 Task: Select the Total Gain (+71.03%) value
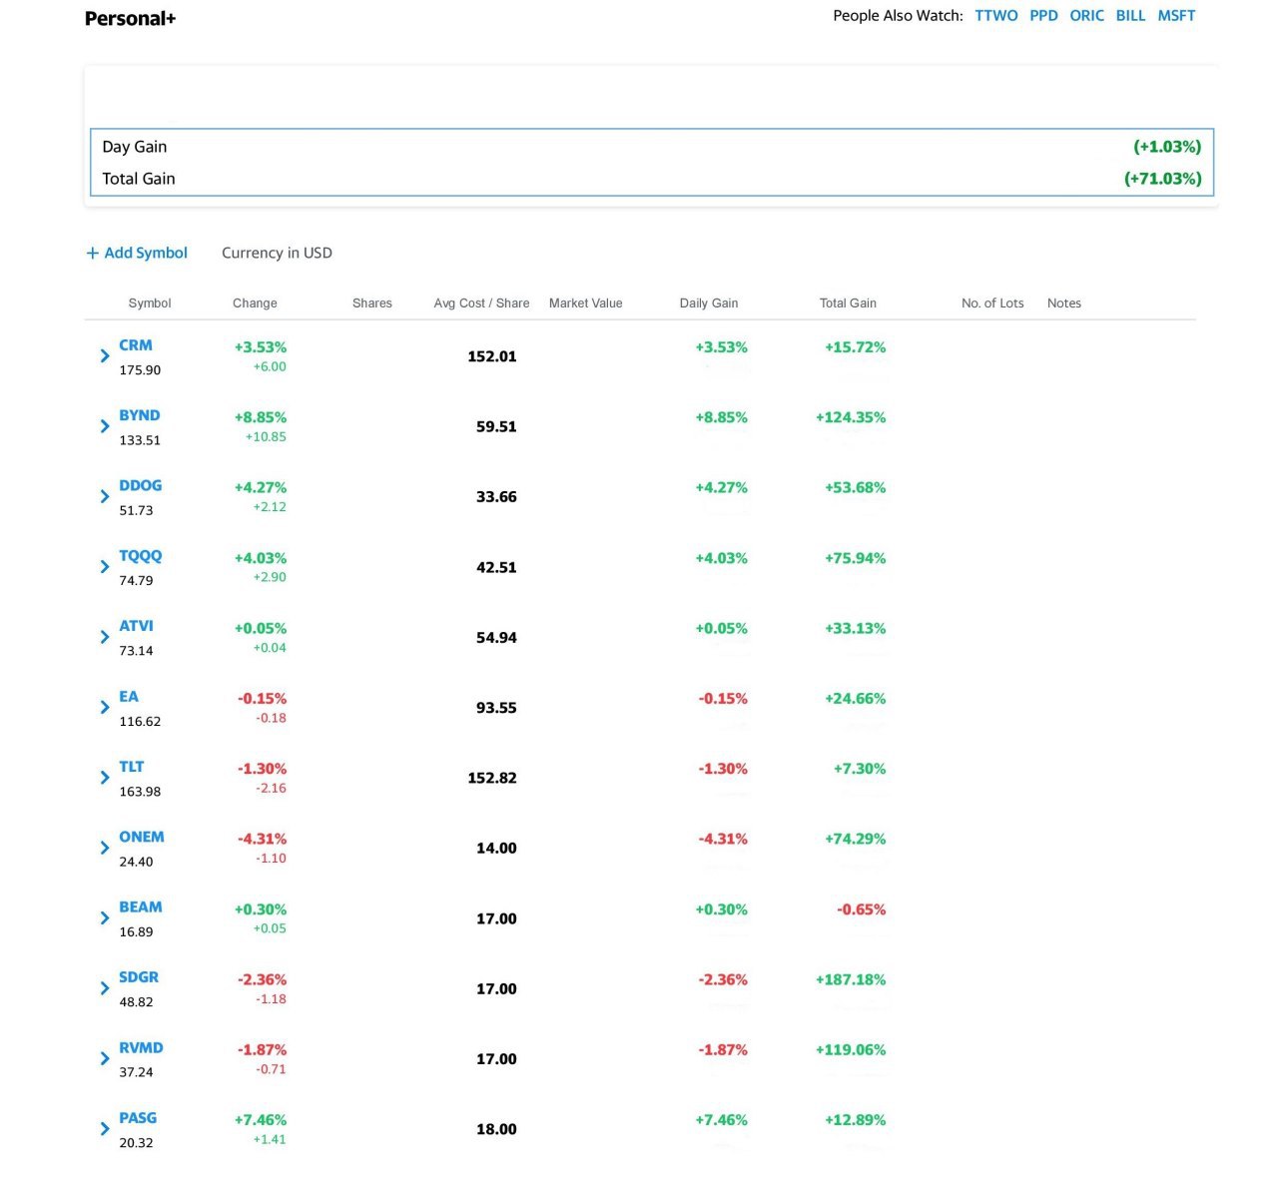pyautogui.click(x=1162, y=179)
